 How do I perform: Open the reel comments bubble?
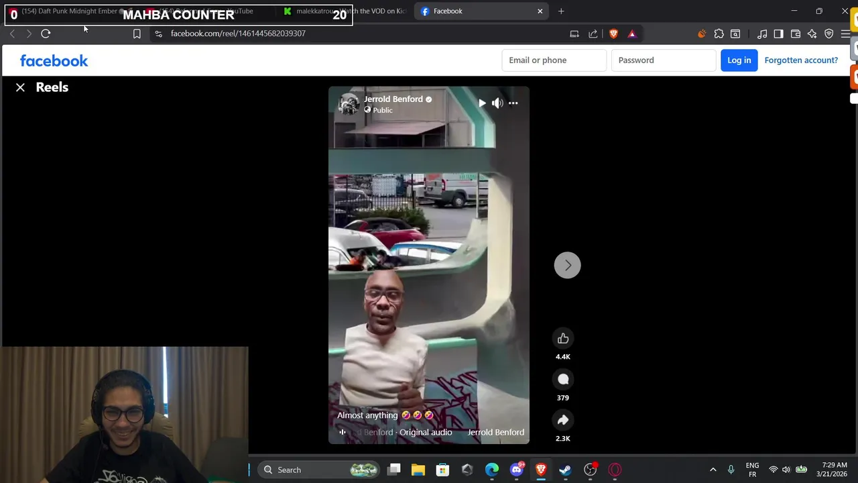point(563,380)
